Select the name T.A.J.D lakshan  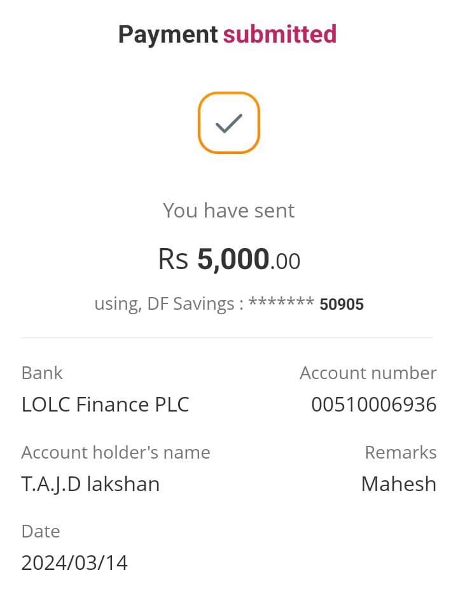[x=90, y=484]
